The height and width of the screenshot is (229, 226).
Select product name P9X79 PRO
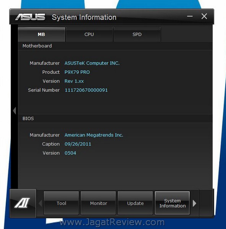77,72
